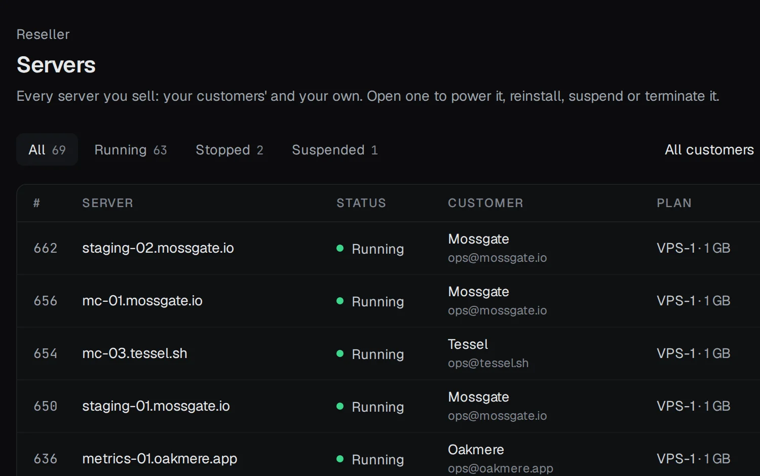The image size is (760, 476).
Task: Open the Suspended 1 tab
Action: coord(335,149)
